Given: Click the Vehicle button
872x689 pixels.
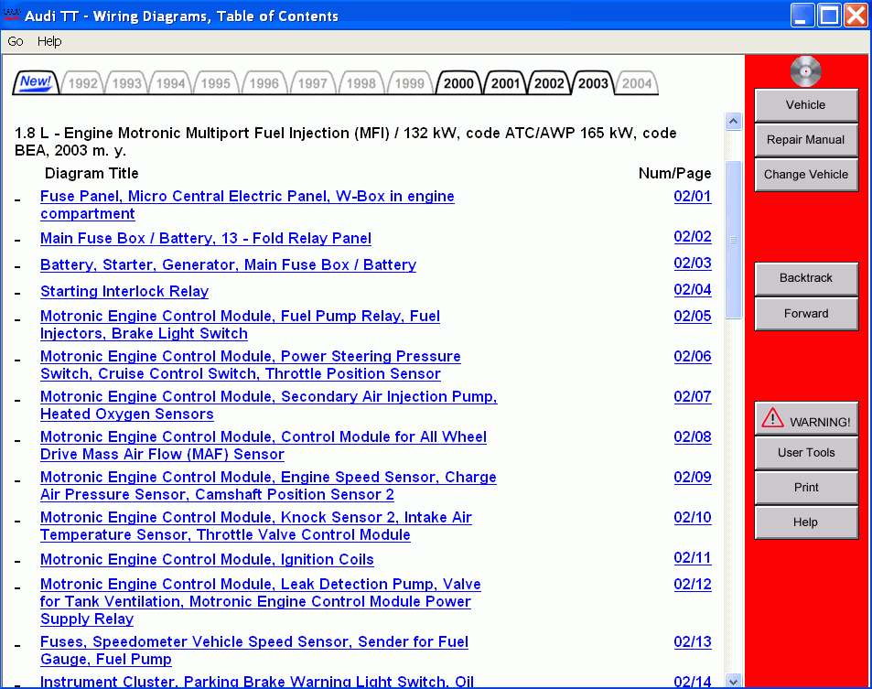Looking at the screenshot, I should pos(806,104).
